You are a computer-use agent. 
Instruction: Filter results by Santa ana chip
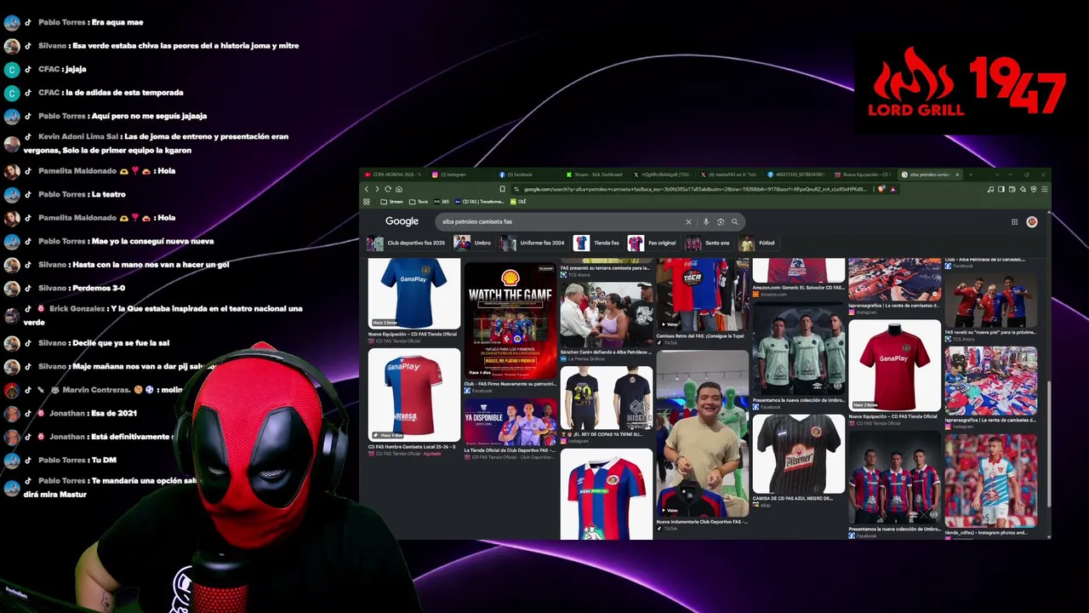click(x=708, y=243)
